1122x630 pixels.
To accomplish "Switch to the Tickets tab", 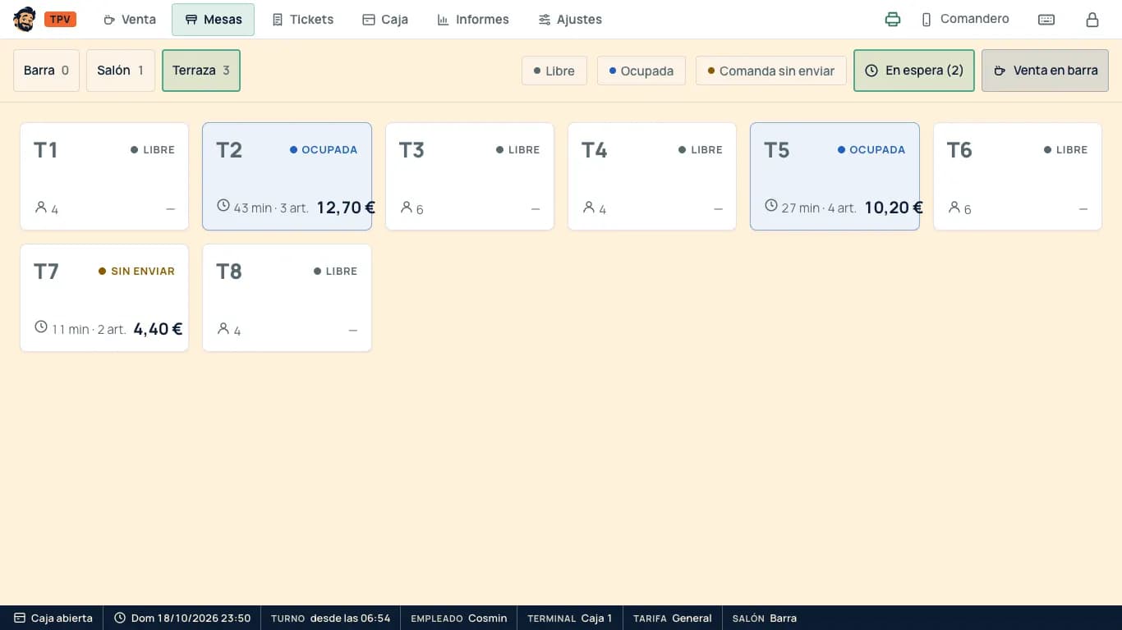I will (303, 20).
